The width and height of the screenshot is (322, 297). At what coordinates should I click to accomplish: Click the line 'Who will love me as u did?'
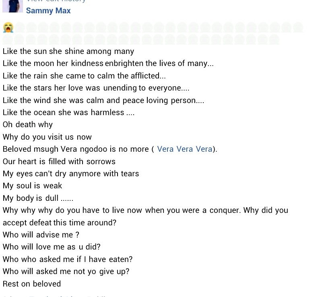(52, 247)
